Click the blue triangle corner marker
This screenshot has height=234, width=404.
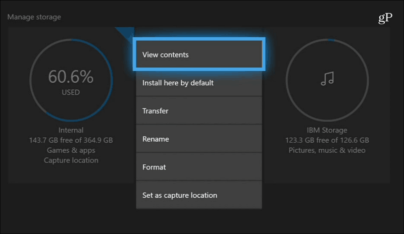click(125, 34)
